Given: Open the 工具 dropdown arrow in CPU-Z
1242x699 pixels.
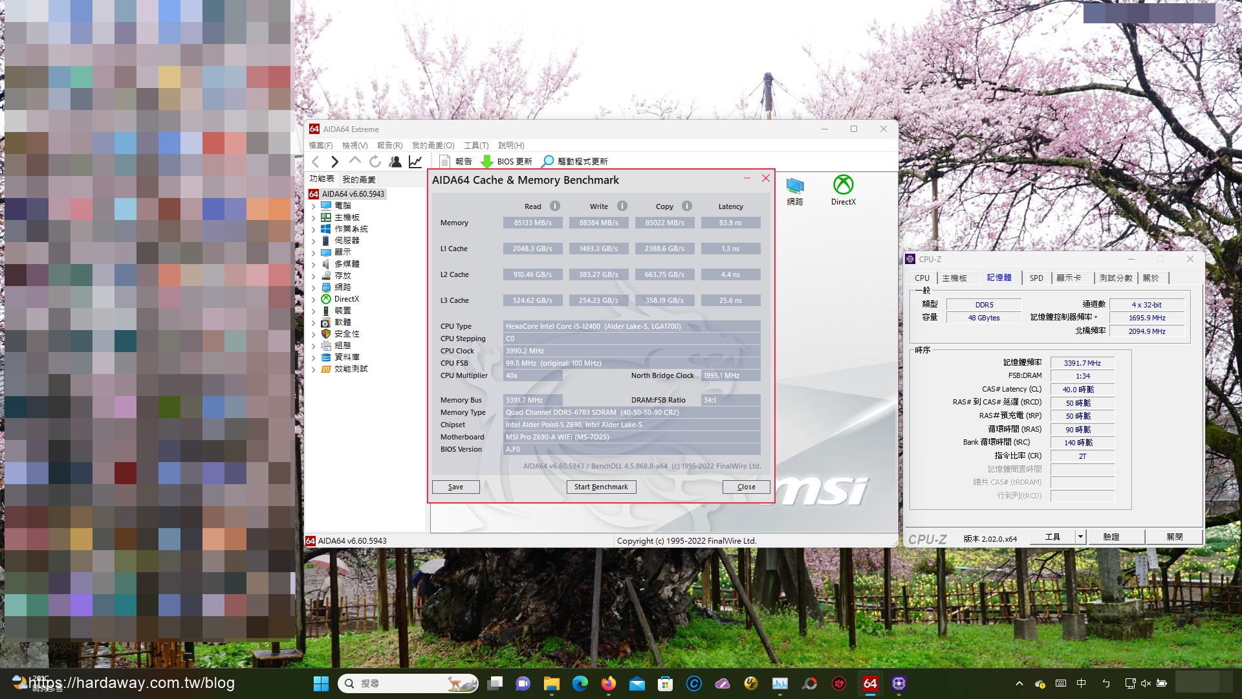Looking at the screenshot, I should click(1080, 537).
